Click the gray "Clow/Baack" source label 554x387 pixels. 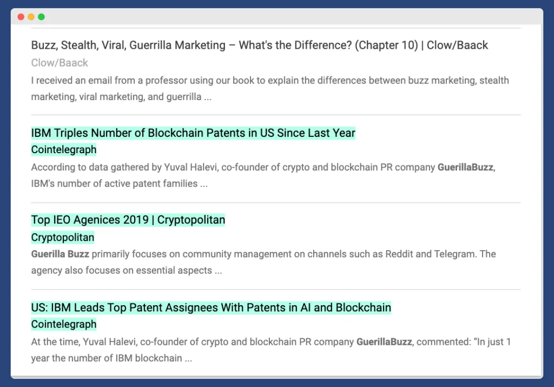click(x=60, y=63)
